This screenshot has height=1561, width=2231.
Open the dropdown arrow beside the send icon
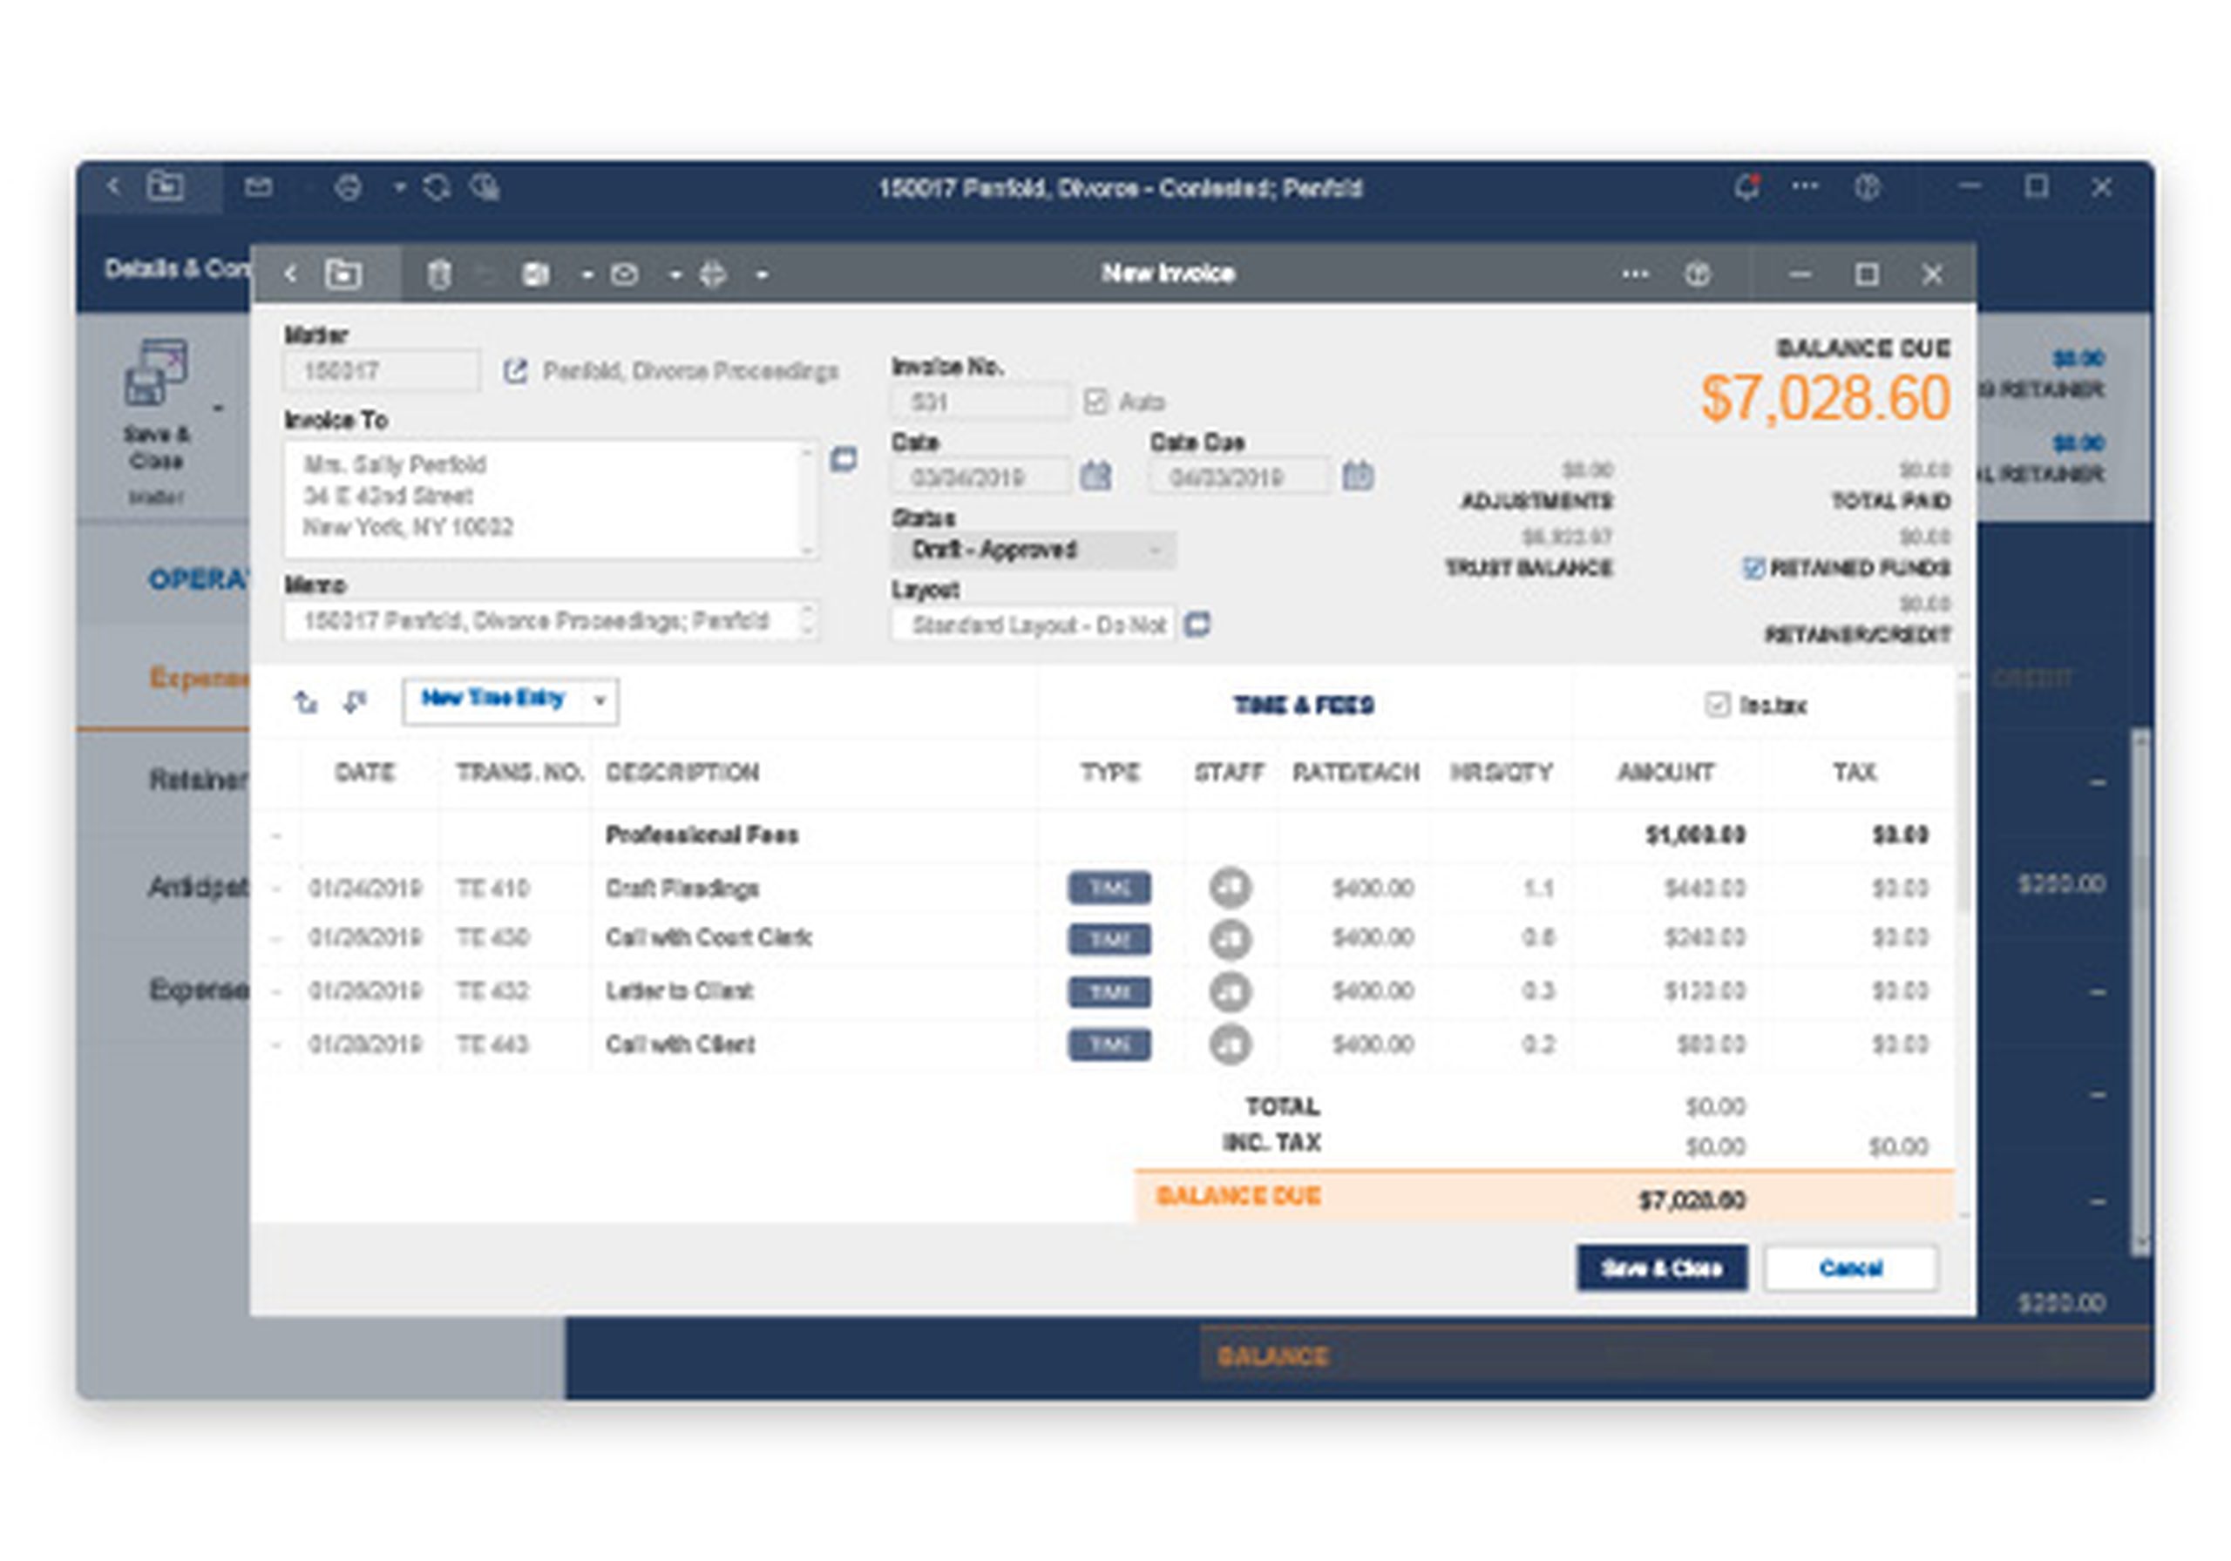tap(675, 274)
